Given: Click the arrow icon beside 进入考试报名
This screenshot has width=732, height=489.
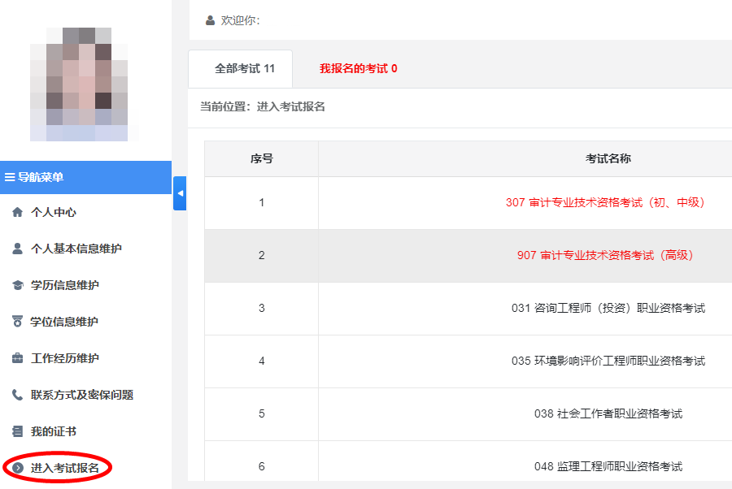Looking at the screenshot, I should 17,468.
